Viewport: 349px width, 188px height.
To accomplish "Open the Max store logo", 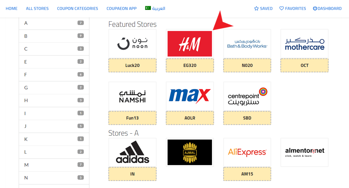I will coord(190,96).
